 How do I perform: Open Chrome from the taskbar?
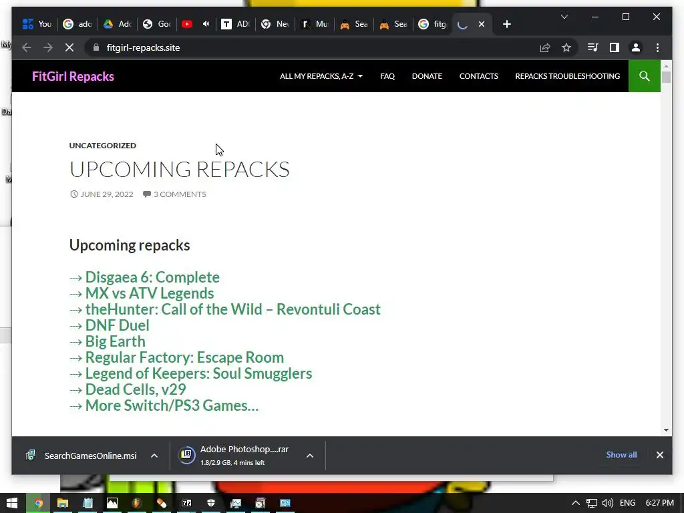tap(38, 503)
